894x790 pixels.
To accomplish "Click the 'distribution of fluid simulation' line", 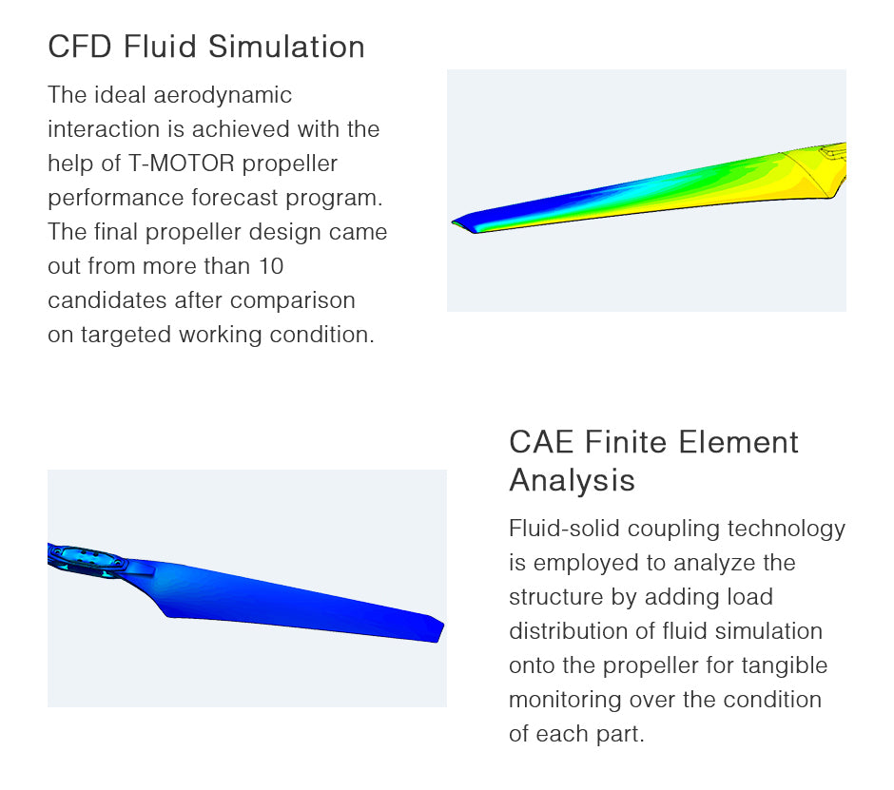I will coord(666,631).
